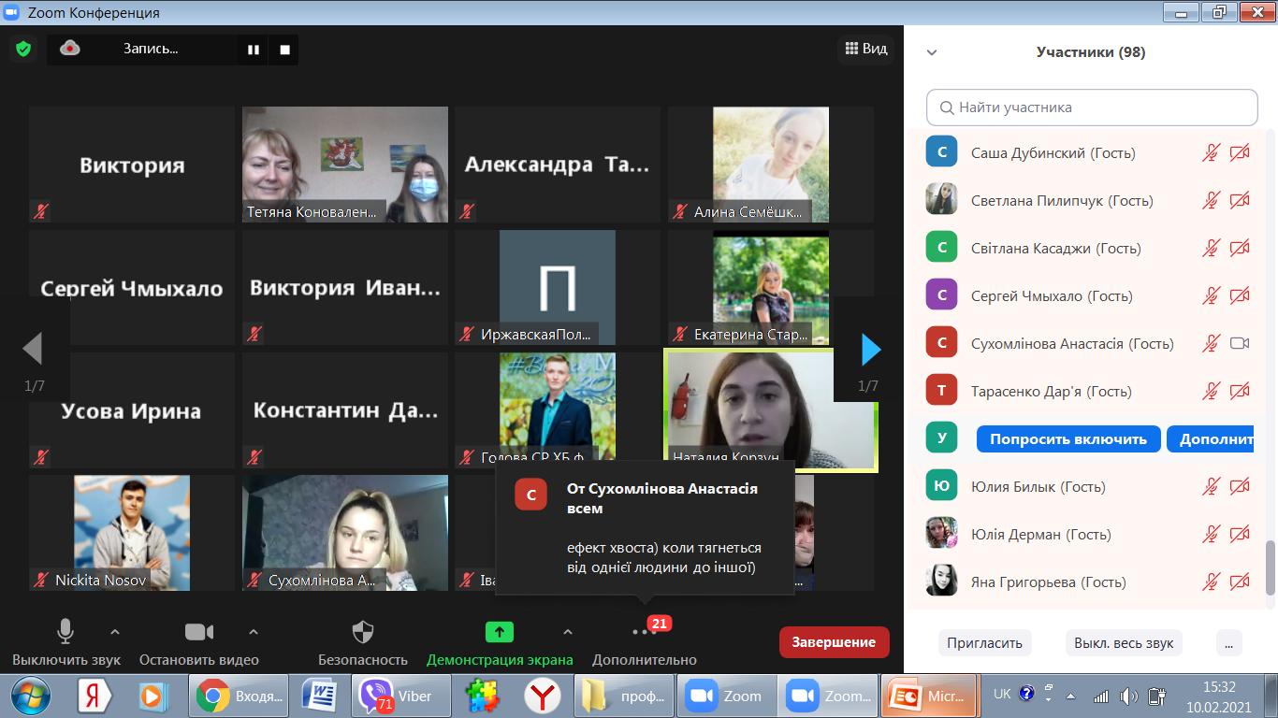Open the Дополнительно more options menu
Image resolution: width=1278 pixels, height=718 pixels.
[644, 643]
